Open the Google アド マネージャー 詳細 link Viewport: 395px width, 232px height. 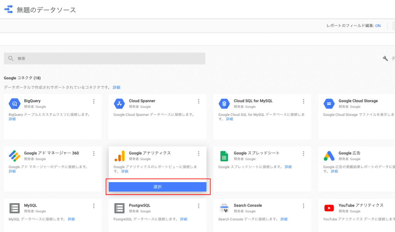click(12, 172)
